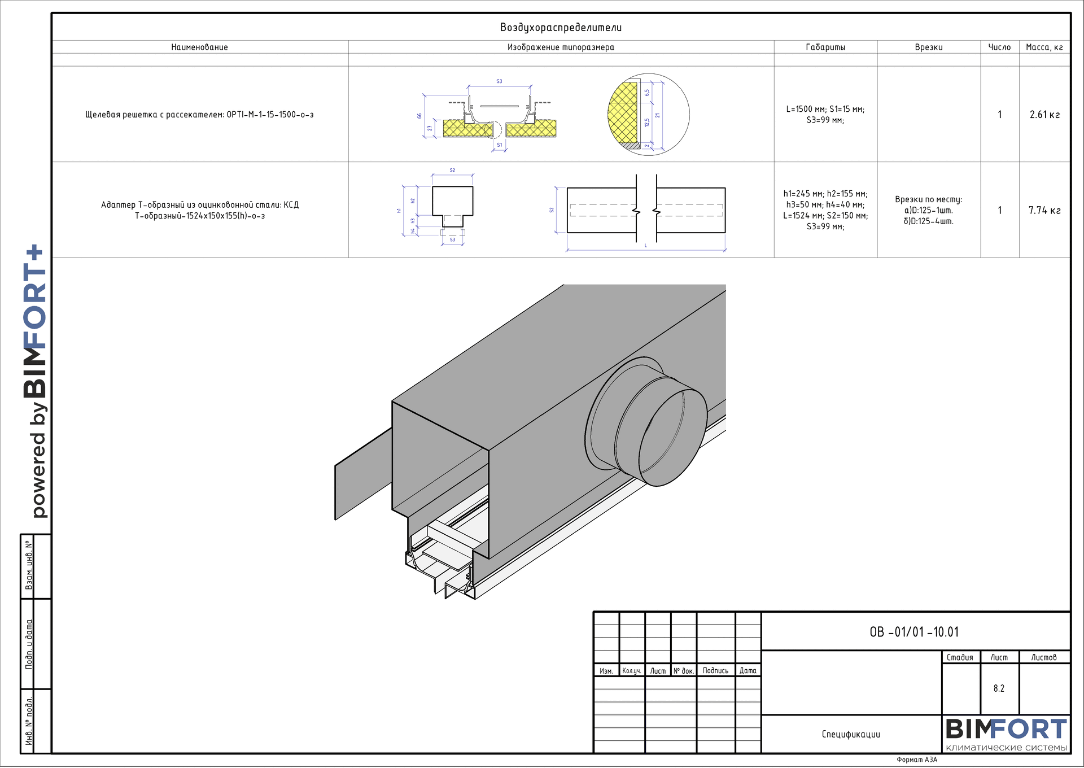This screenshot has width=1084, height=768.
Task: Click the adapter side-view drawing with break line
Action: click(646, 210)
